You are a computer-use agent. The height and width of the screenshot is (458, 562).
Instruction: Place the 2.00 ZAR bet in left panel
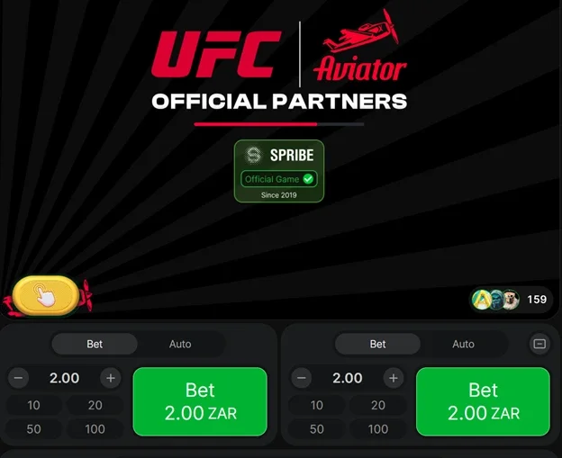[x=200, y=401]
